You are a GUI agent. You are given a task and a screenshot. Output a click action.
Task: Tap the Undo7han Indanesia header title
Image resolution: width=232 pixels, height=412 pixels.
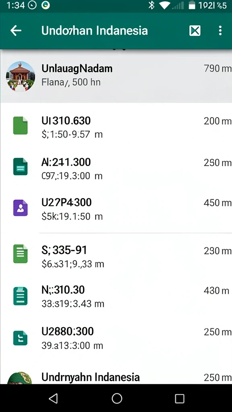point(94,31)
